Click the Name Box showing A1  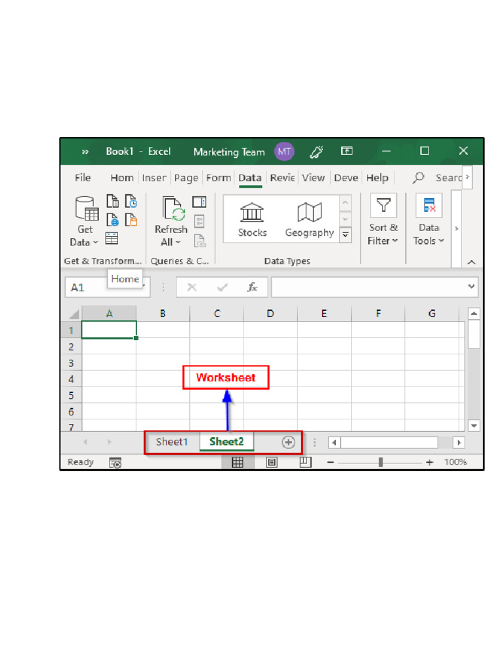click(x=108, y=287)
